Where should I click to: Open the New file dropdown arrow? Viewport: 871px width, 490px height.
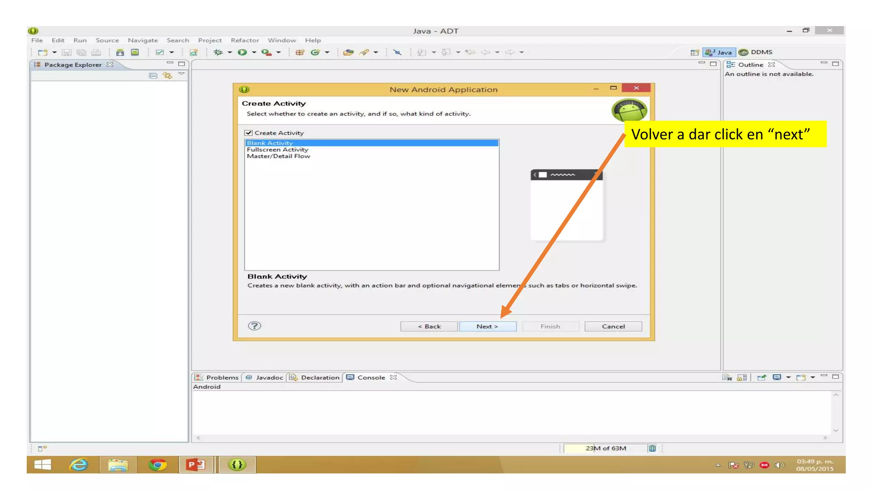pyautogui.click(x=54, y=52)
